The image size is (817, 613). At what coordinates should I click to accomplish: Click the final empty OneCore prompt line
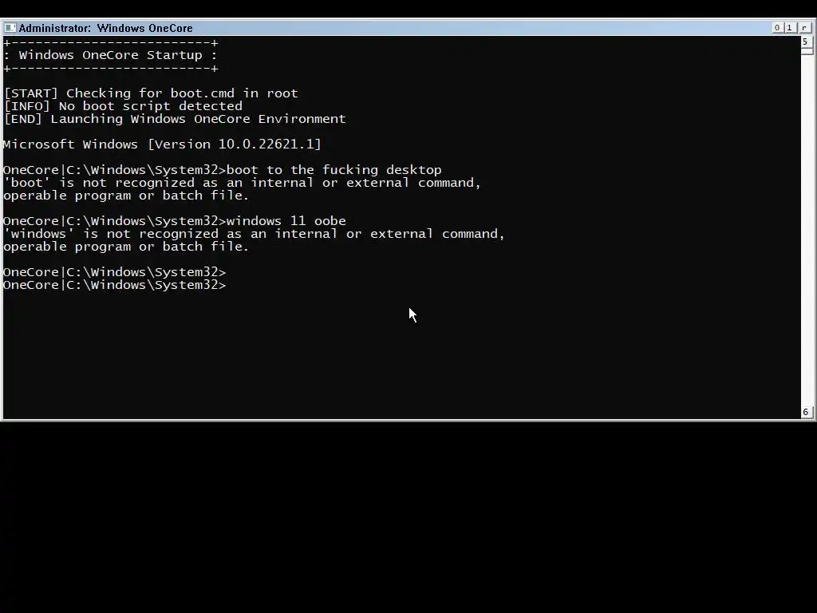tap(115, 285)
